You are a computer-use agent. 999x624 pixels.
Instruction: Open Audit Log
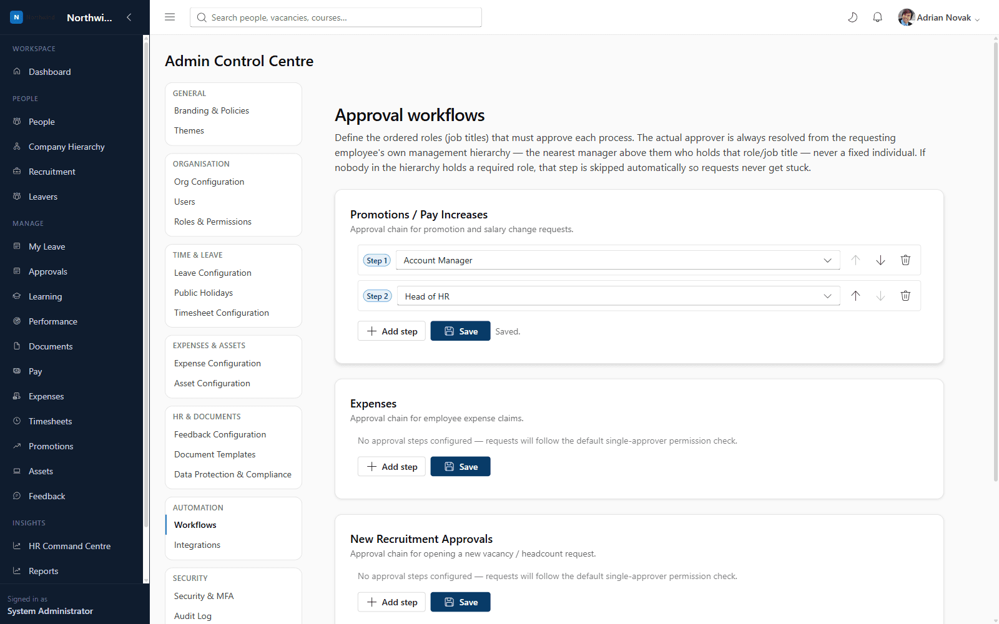click(193, 616)
